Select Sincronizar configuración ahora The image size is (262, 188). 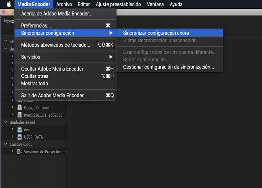coord(156,33)
